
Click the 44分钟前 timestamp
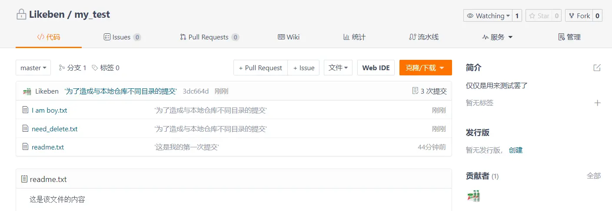coord(432,147)
